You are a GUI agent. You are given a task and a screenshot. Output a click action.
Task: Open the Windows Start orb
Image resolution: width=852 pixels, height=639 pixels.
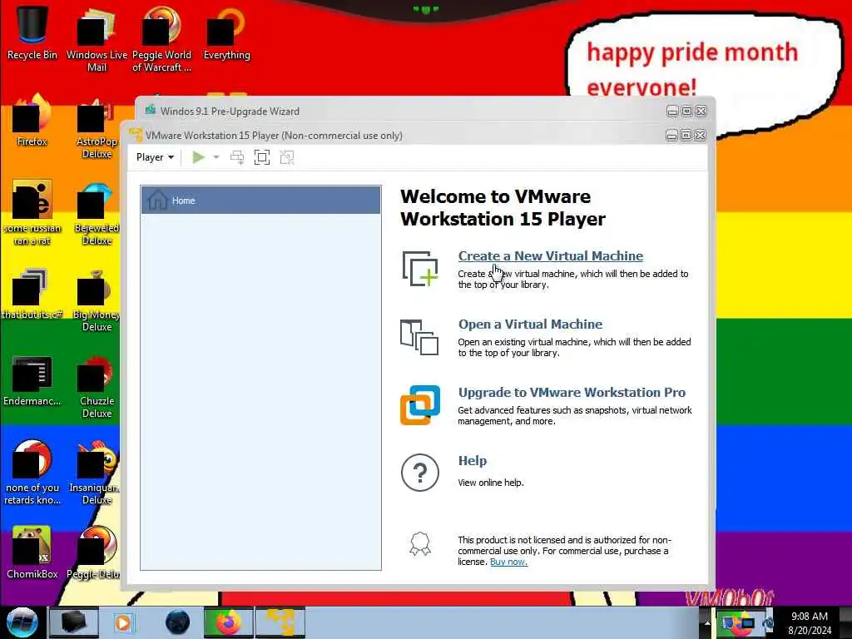pyautogui.click(x=22, y=622)
